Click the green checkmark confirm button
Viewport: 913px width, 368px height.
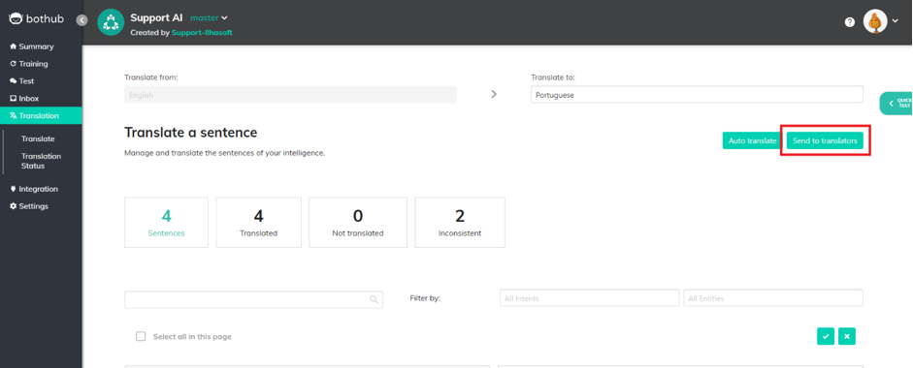825,336
